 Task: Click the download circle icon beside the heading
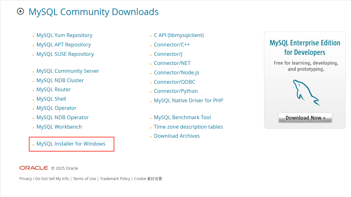pyautogui.click(x=20, y=11)
